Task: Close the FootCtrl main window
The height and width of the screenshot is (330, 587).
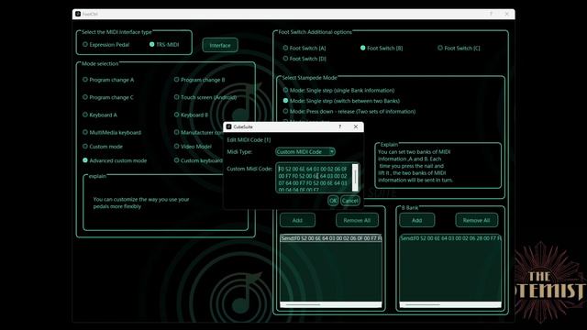Action: click(506, 14)
